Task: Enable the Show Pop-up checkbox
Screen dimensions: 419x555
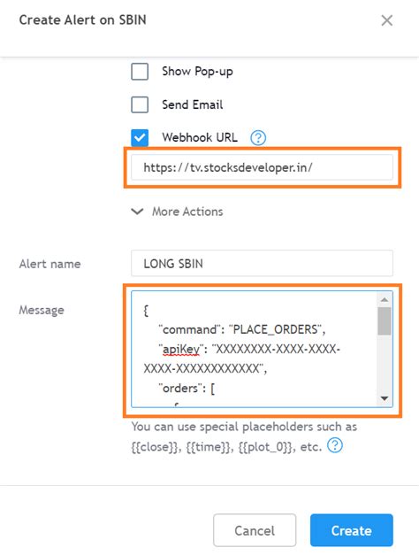Action: [x=140, y=72]
